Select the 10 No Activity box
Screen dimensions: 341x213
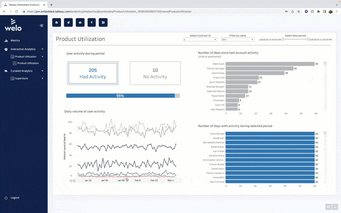tap(155, 73)
